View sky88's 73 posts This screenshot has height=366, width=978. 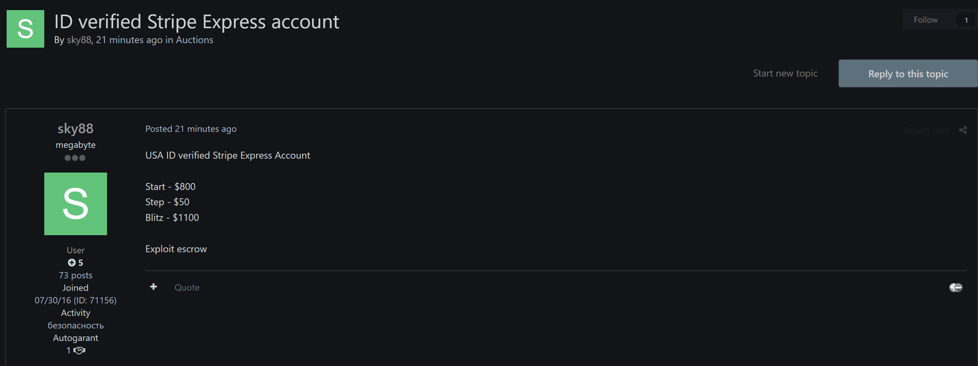point(76,276)
